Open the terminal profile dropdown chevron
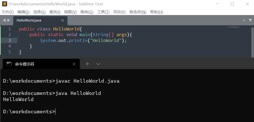The image size is (254, 122). point(98,64)
